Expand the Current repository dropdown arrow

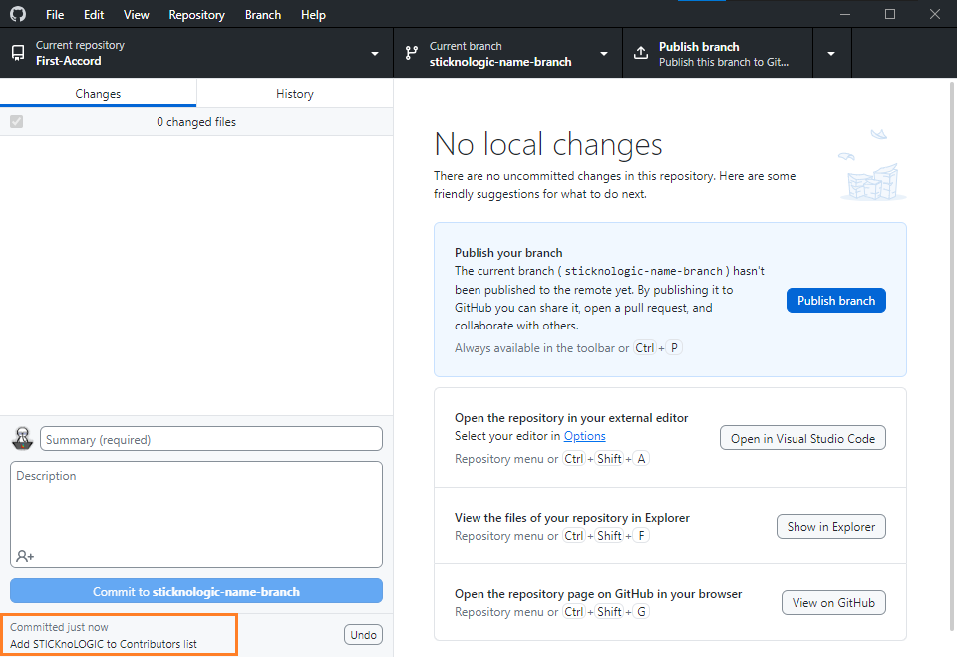[375, 54]
